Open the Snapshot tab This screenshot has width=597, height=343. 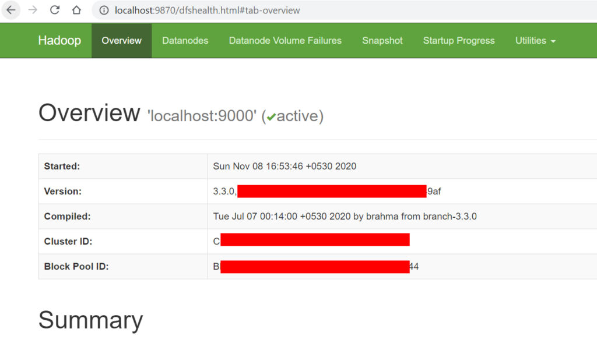(x=382, y=41)
